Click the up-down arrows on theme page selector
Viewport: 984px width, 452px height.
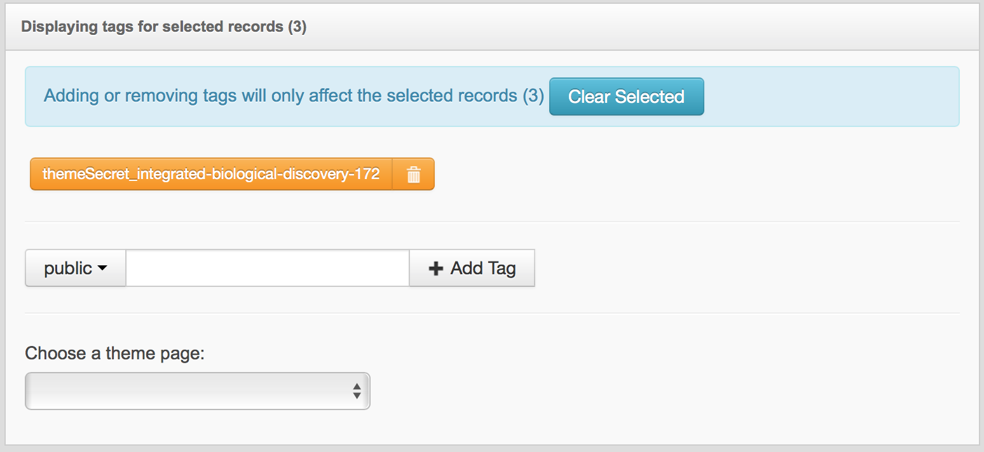357,391
